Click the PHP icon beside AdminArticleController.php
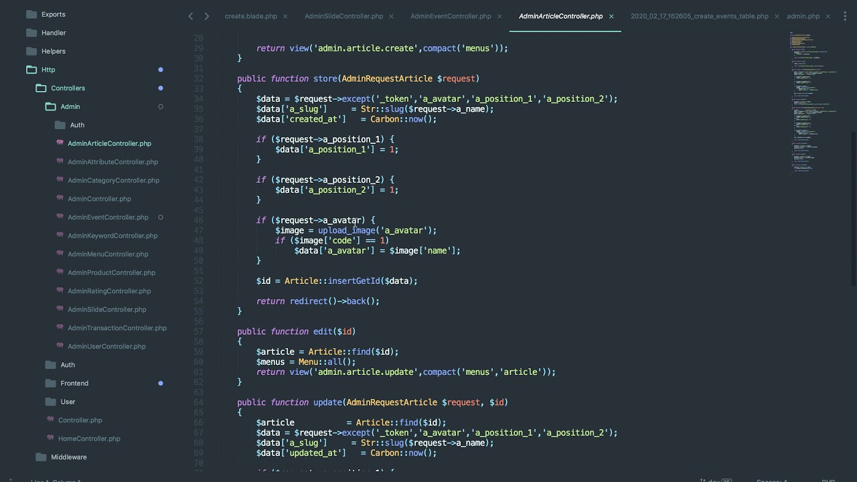The width and height of the screenshot is (857, 482). click(x=60, y=143)
